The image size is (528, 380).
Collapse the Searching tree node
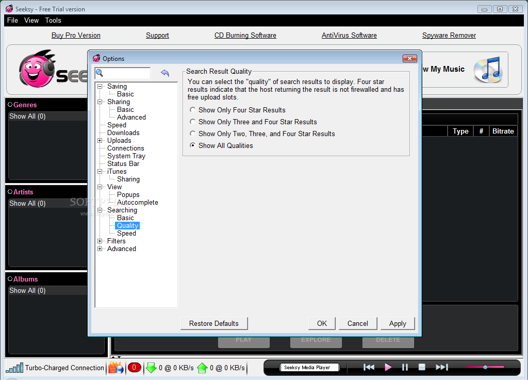click(x=100, y=210)
